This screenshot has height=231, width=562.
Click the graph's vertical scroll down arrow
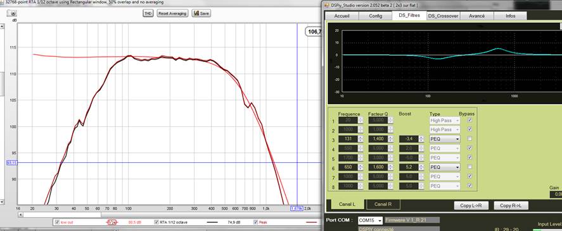pyautogui.click(x=2, y=202)
